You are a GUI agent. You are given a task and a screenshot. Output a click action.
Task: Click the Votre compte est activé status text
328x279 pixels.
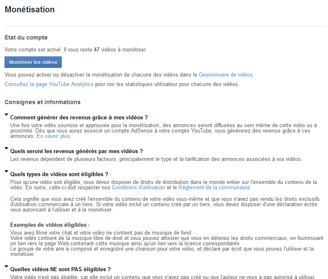tap(33, 49)
